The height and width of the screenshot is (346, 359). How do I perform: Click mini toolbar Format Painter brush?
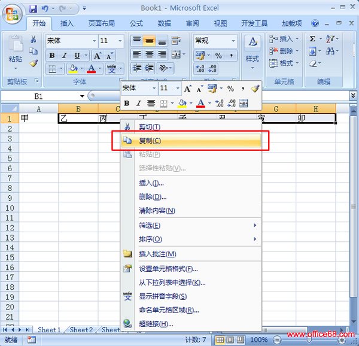(x=255, y=89)
